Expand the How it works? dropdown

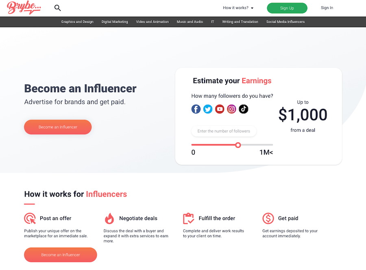(238, 8)
